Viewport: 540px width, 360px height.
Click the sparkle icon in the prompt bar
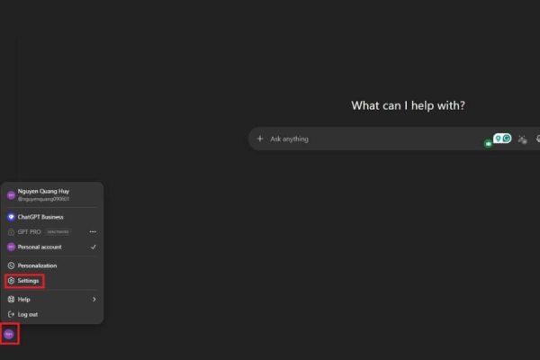[x=522, y=139]
